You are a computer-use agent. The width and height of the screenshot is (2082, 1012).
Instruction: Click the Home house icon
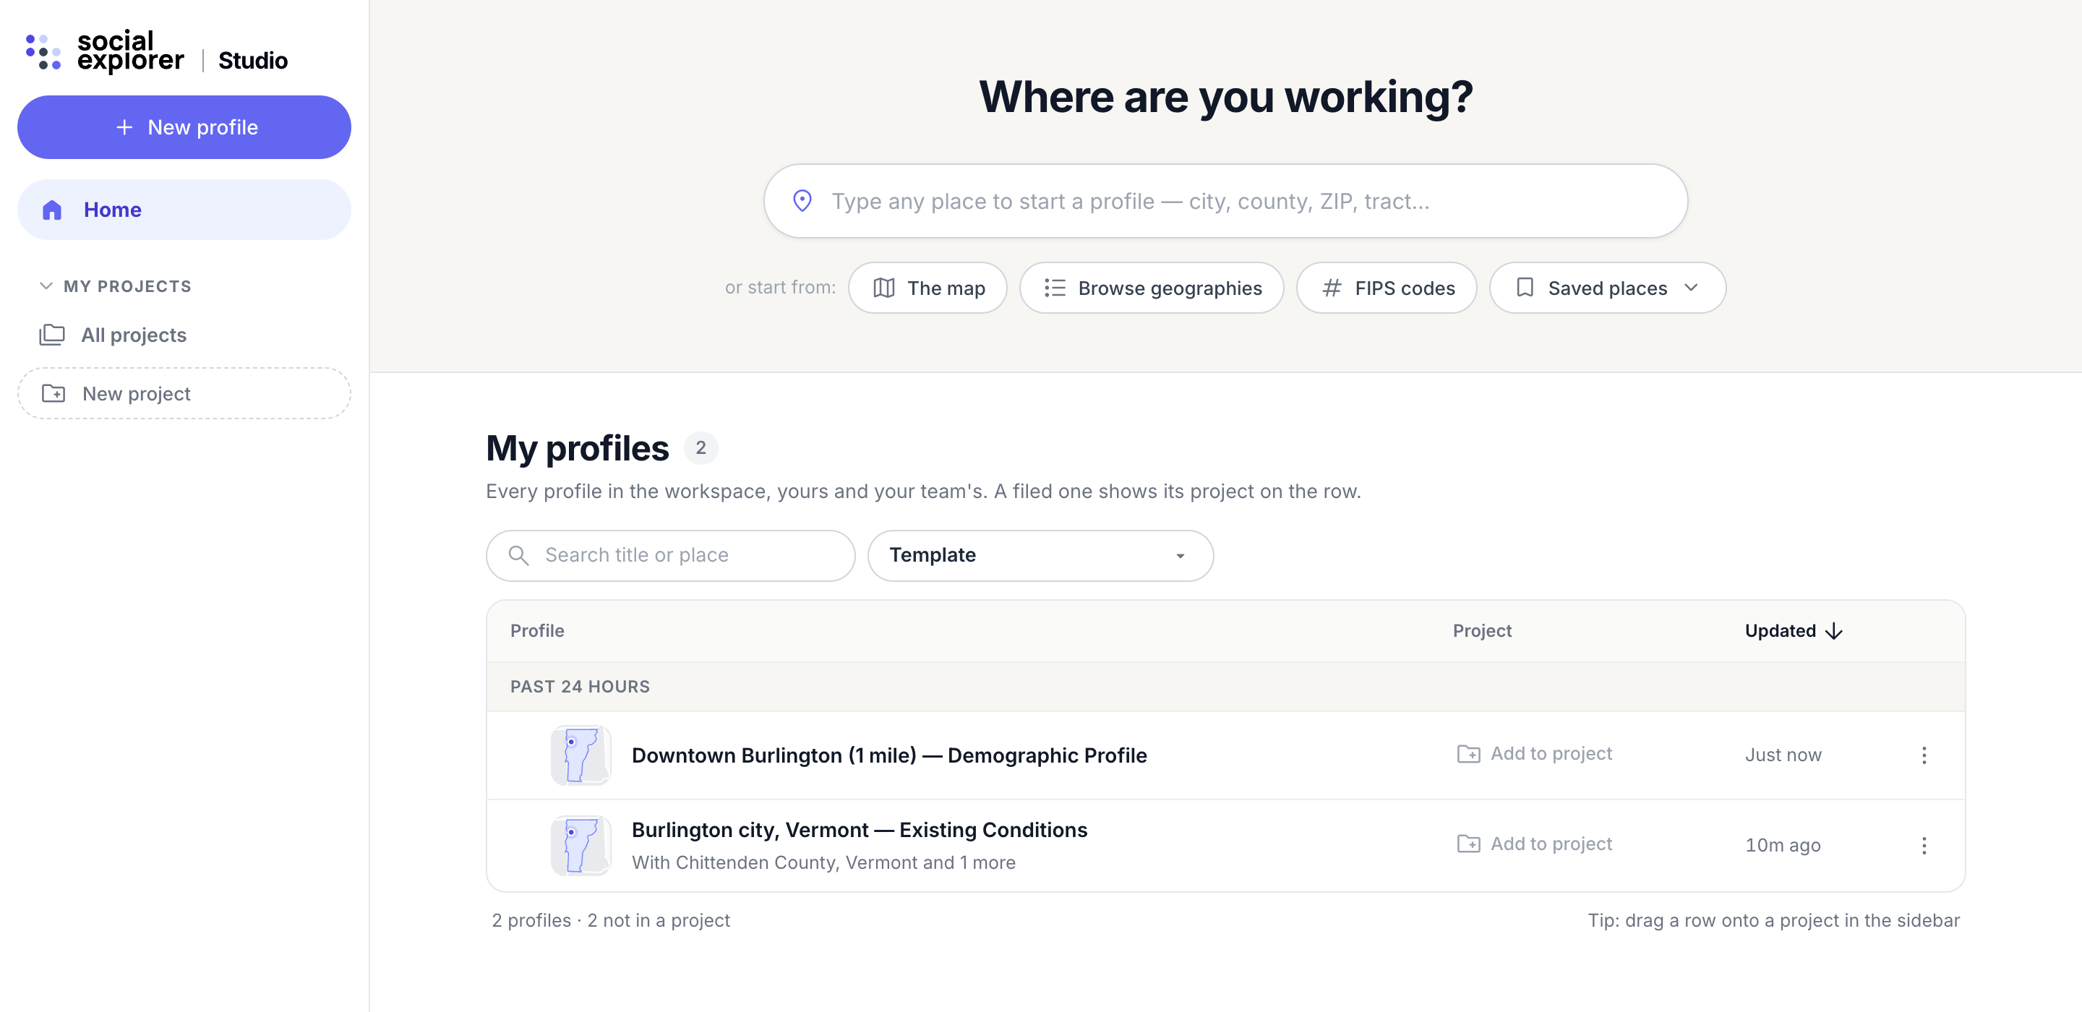click(x=52, y=210)
